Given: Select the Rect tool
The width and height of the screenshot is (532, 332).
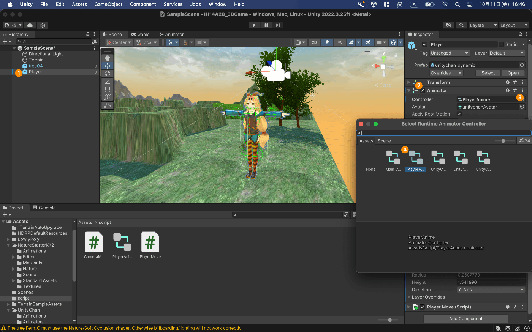Looking at the screenshot, I should click(108, 89).
